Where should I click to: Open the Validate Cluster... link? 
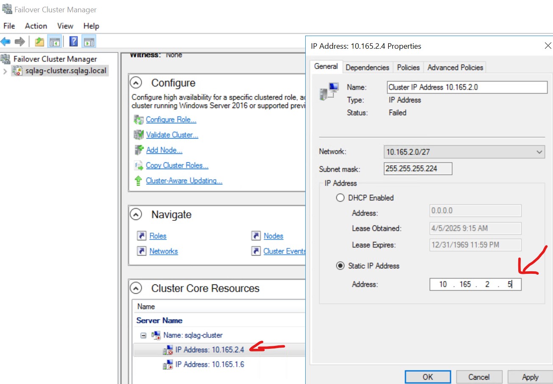[x=172, y=135]
